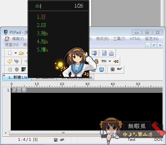Click the IME input field showing do
166x145 pixels.
pos(38,6)
